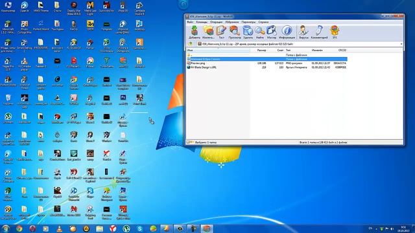Viewport: 415px width, 233px height.
Task: Select the Google Chrome desktop icon
Action: [73, 83]
